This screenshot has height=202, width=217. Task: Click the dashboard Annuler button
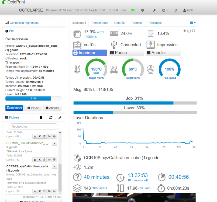pos(163,53)
